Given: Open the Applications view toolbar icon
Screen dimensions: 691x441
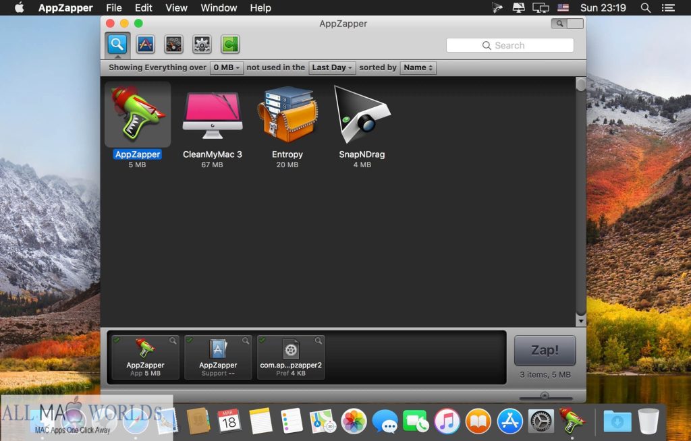Looking at the screenshot, I should click(146, 44).
